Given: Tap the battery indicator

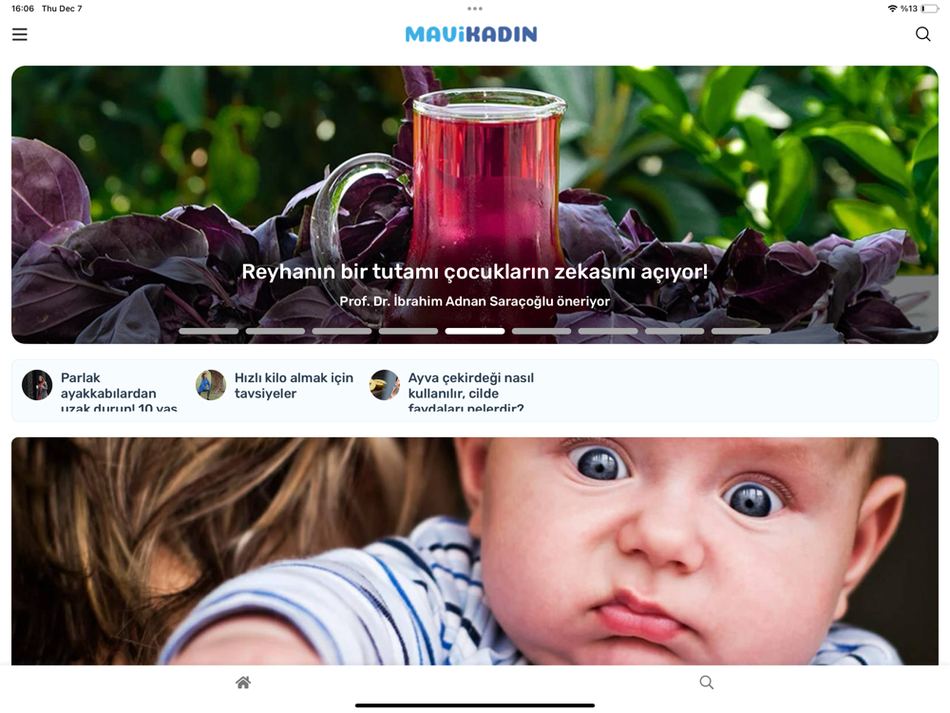Looking at the screenshot, I should coord(930,9).
